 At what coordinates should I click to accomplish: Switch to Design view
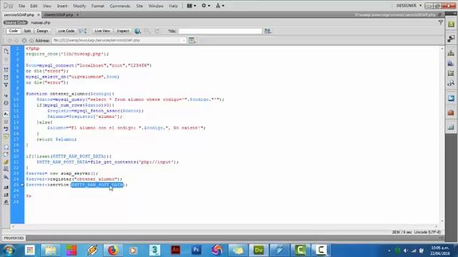click(42, 31)
